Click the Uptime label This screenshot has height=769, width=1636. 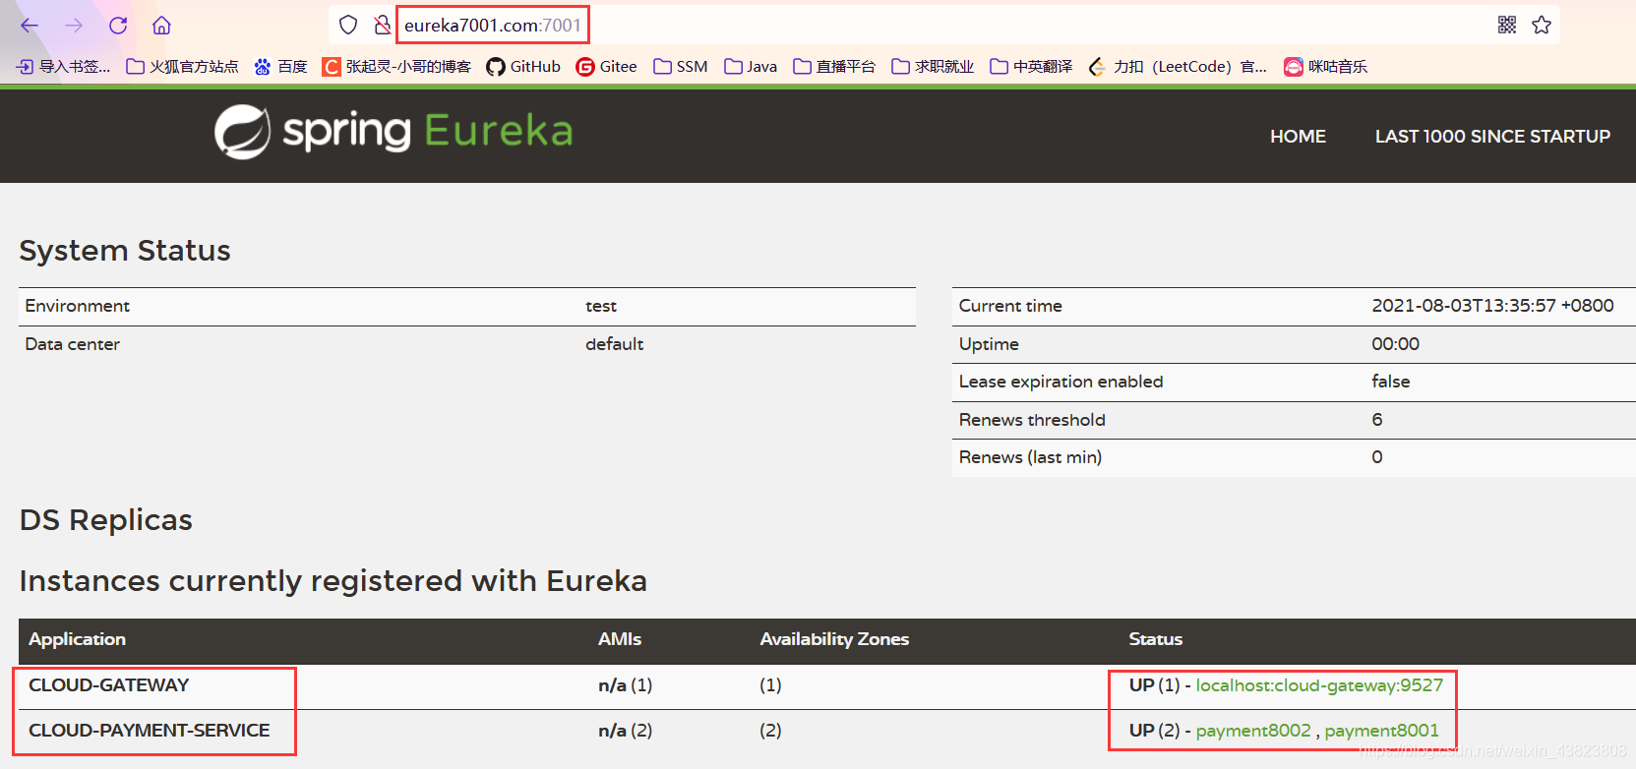[x=989, y=344]
